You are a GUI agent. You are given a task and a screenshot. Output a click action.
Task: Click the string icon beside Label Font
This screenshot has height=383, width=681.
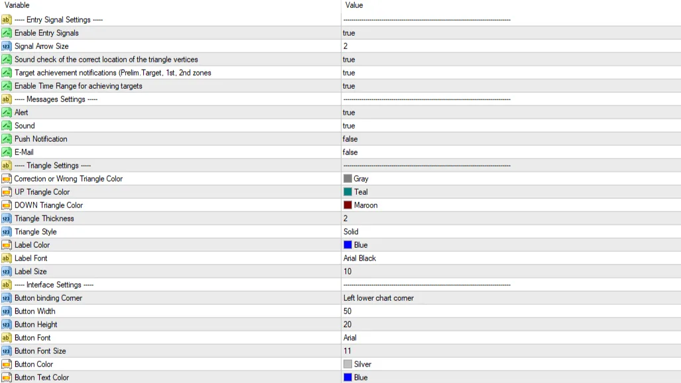coord(7,258)
